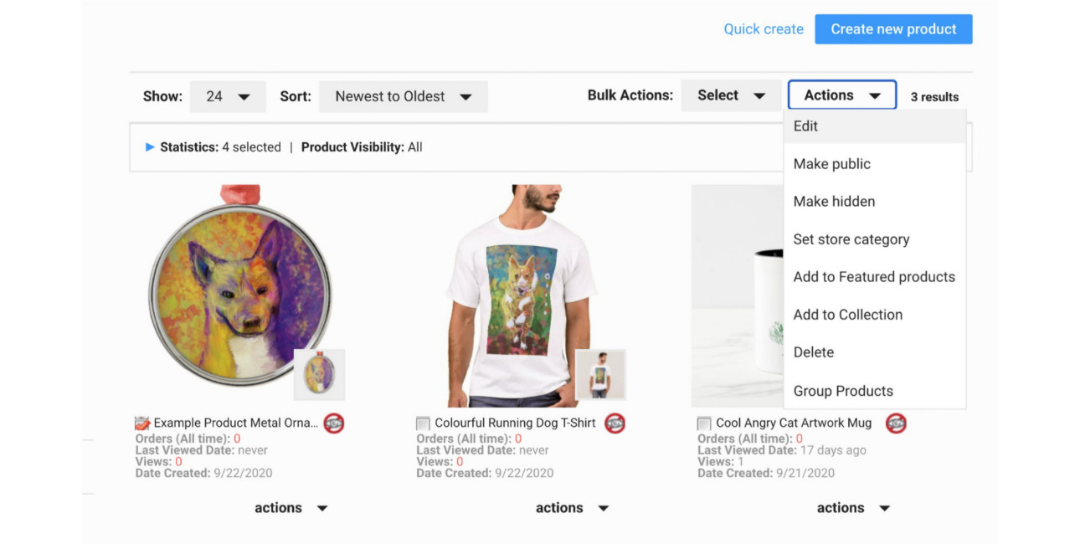Click hidden-visibility icon beside Example Product Metal Ornament
The image size is (1080, 544).
click(334, 423)
